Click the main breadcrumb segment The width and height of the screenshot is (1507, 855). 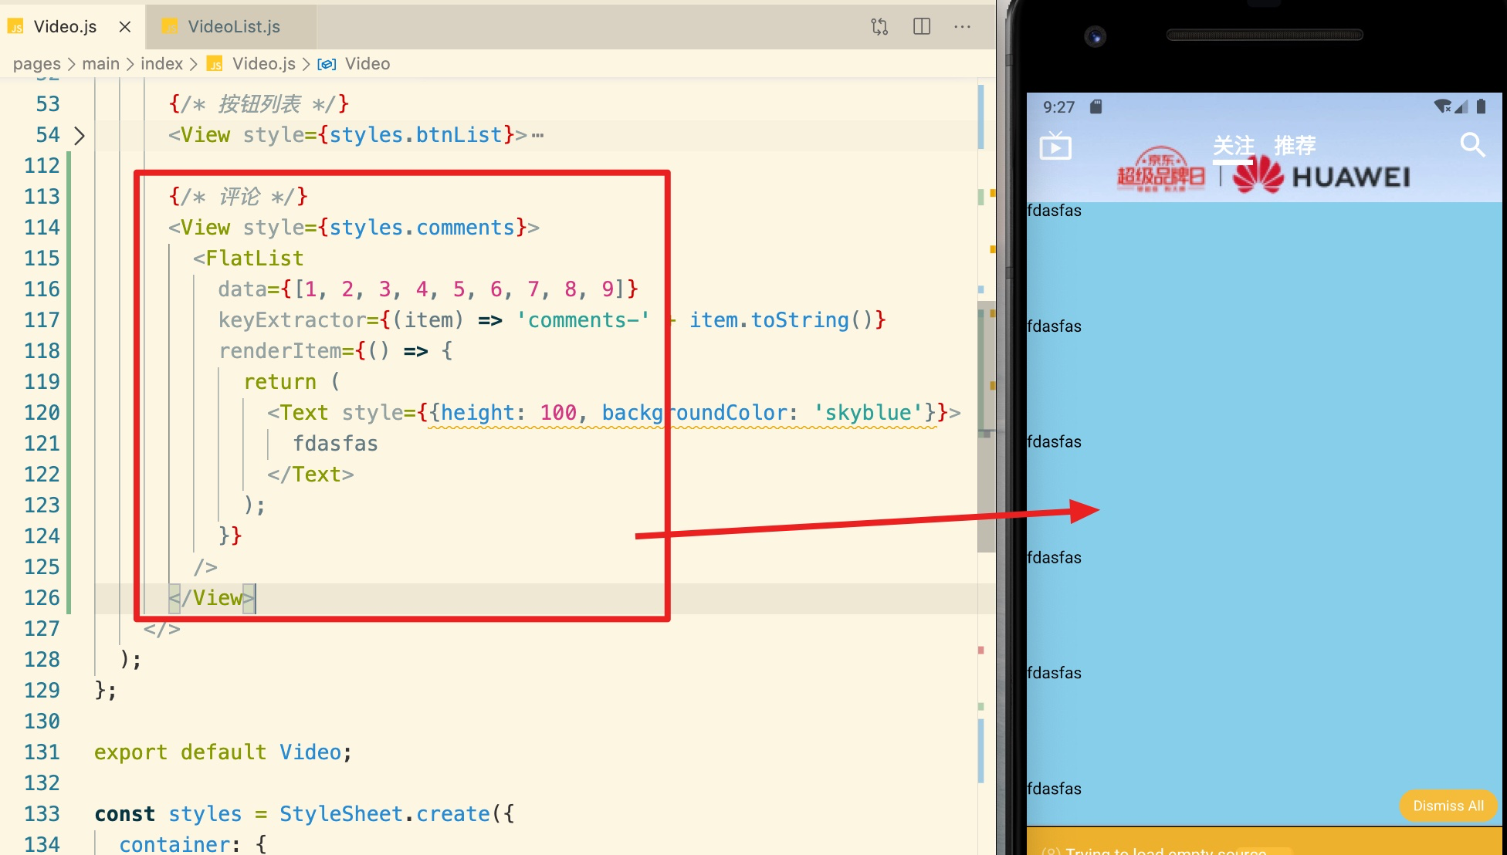pos(100,64)
